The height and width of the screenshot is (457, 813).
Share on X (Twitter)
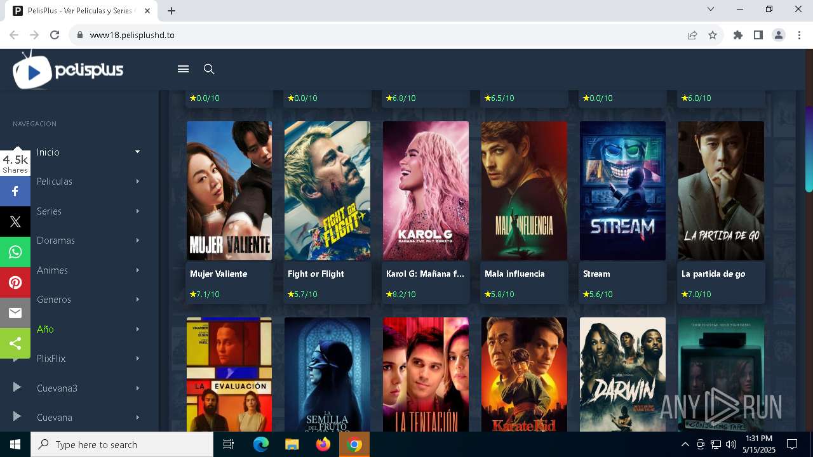point(15,222)
